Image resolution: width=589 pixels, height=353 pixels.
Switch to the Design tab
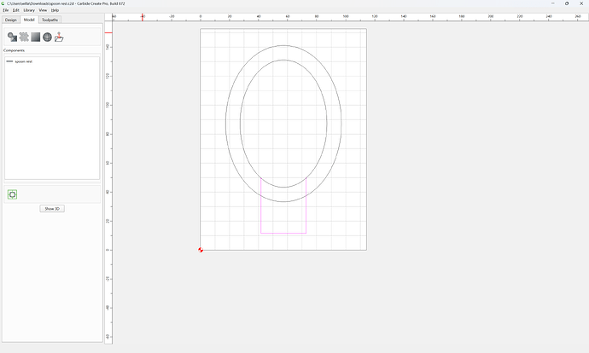click(x=11, y=20)
